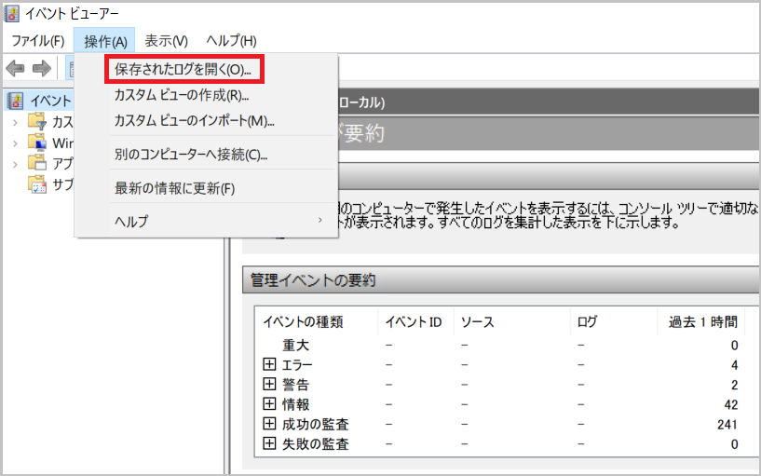This screenshot has height=476, width=761.
Task: Expand the 失敗の監査 row plus box
Action: pyautogui.click(x=269, y=443)
